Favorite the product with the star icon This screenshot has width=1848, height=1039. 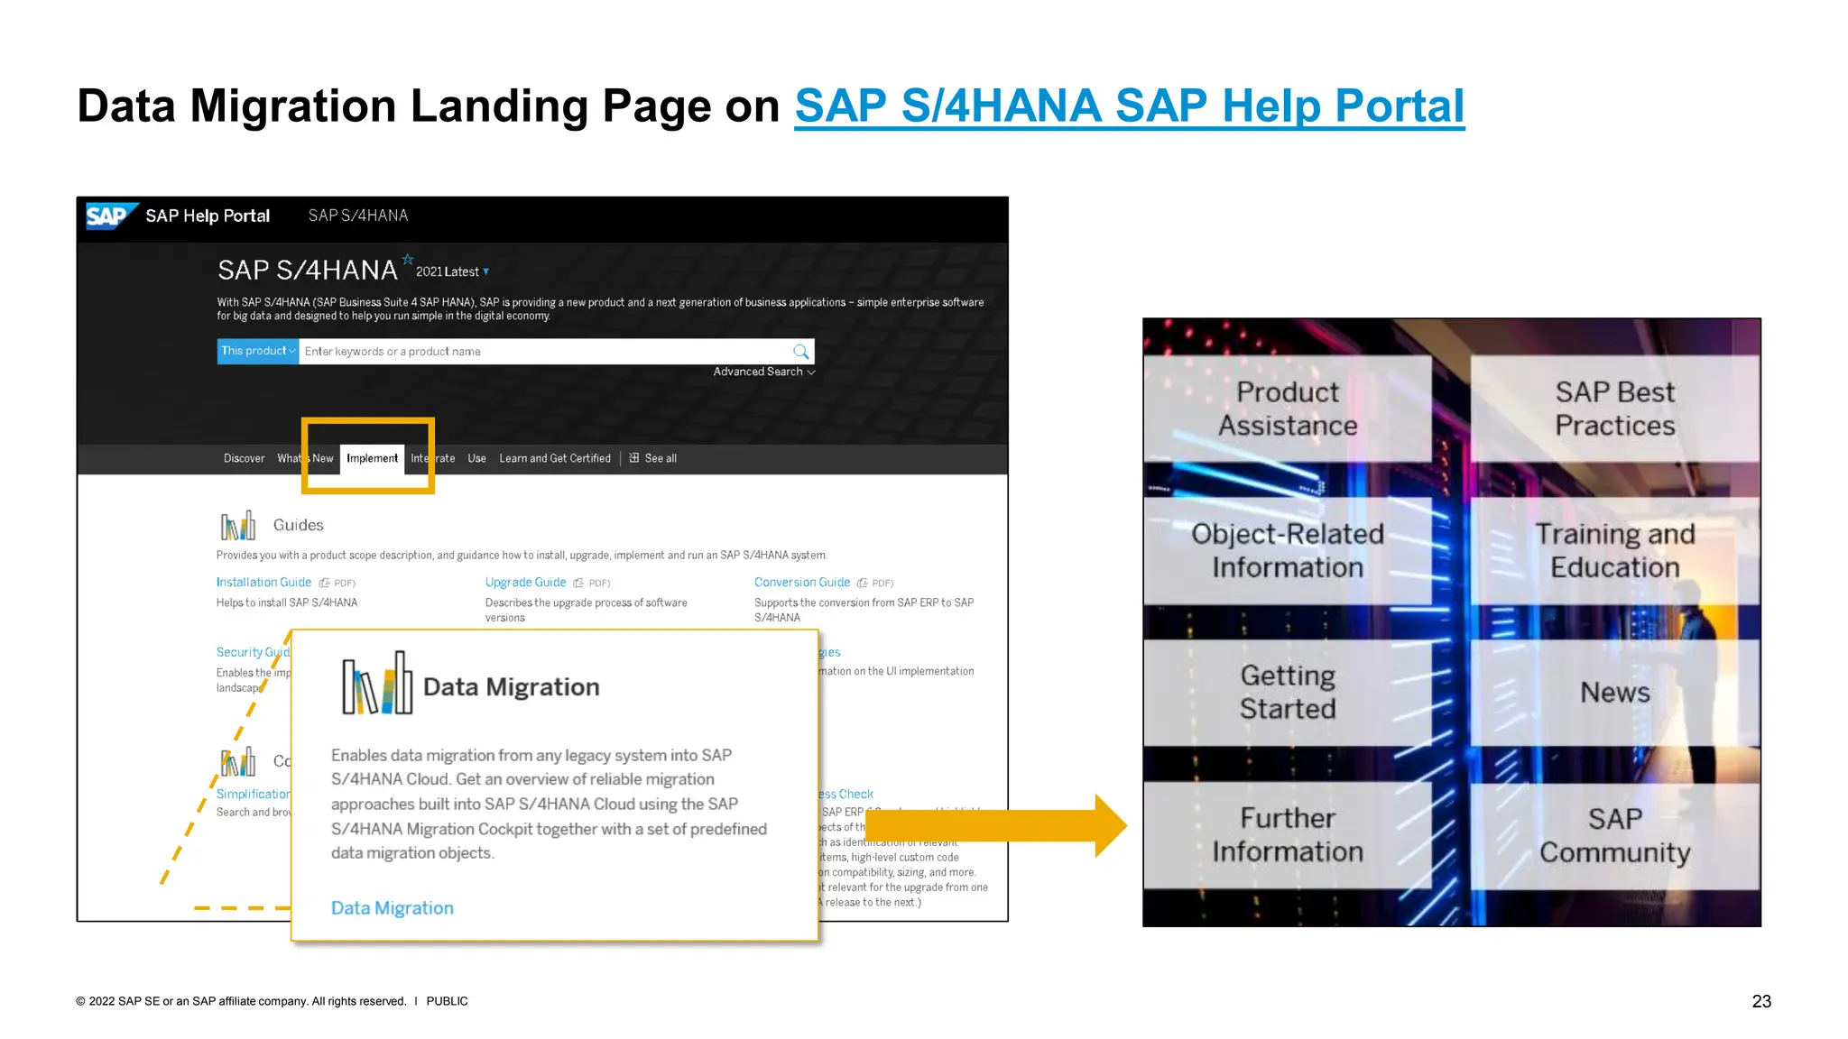tap(408, 260)
